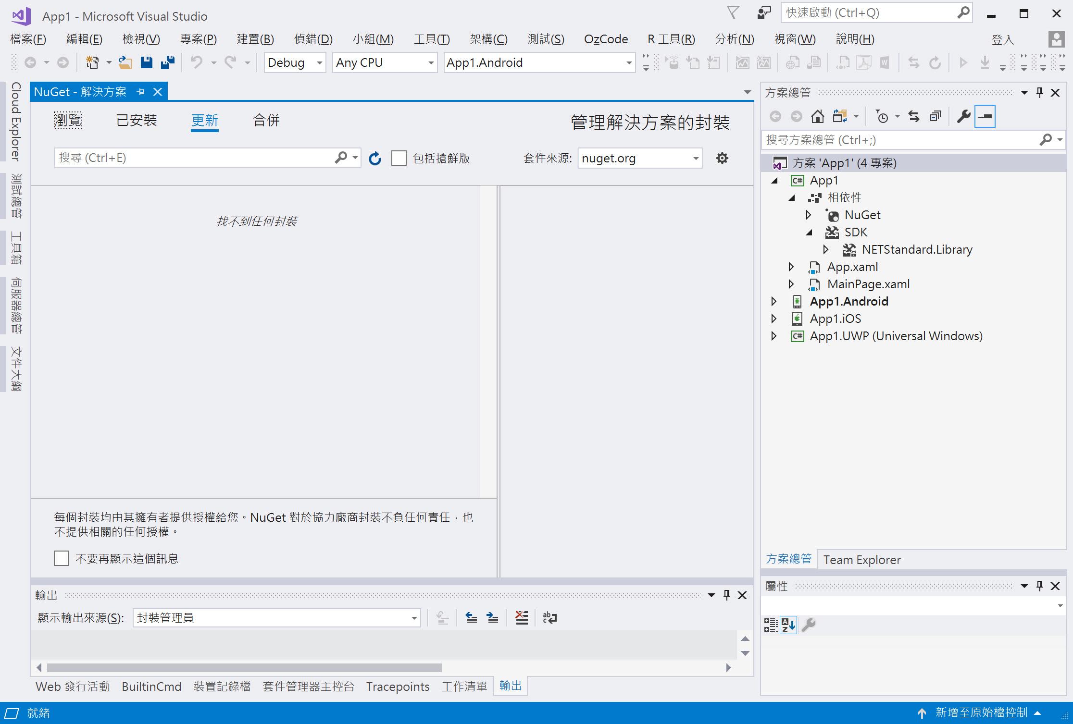Open the Cloud Explorer side tab
Viewport: 1073px width, 724px height.
[16, 122]
